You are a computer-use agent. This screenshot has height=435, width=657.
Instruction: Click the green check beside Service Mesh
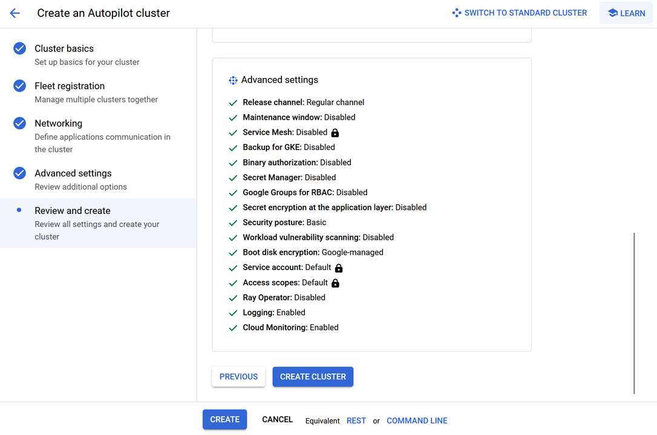pyautogui.click(x=233, y=133)
